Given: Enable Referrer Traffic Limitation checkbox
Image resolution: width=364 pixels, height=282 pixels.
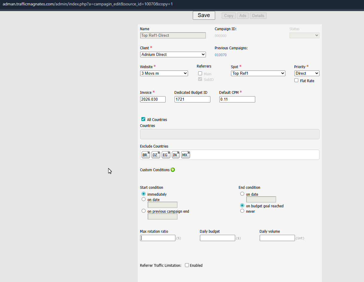Looking at the screenshot, I should 187,265.
